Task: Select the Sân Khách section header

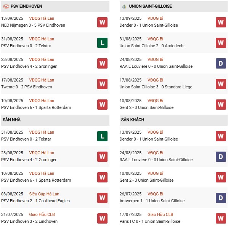Action: 173,120
